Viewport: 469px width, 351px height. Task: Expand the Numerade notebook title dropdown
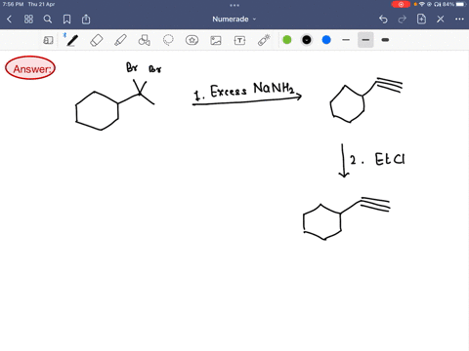click(234, 19)
